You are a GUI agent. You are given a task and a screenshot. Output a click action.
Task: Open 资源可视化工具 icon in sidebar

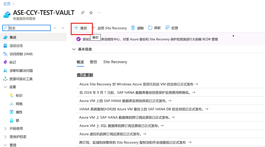click(6, 79)
